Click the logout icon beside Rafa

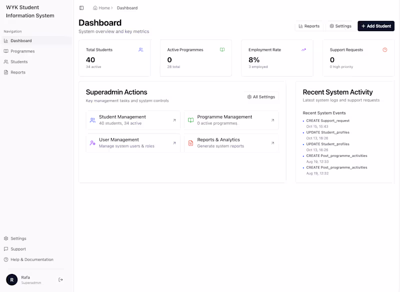tap(61, 279)
